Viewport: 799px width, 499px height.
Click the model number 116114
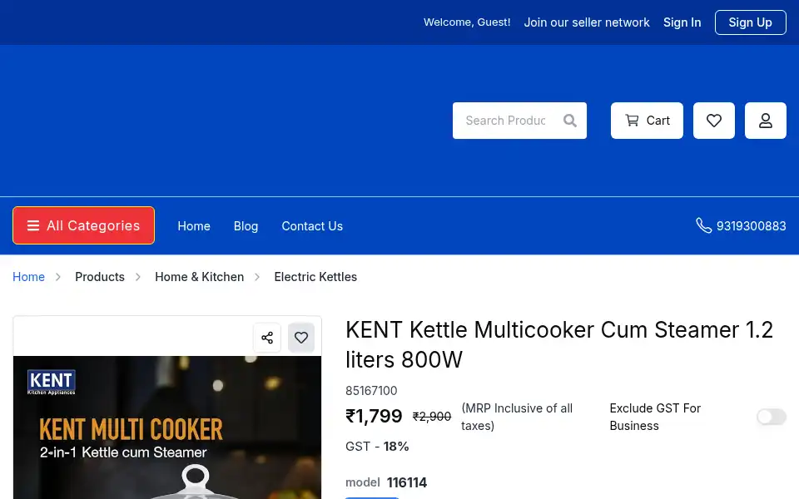click(x=407, y=482)
